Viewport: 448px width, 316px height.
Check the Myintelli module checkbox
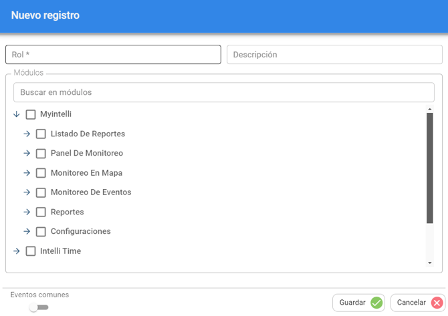(31, 114)
